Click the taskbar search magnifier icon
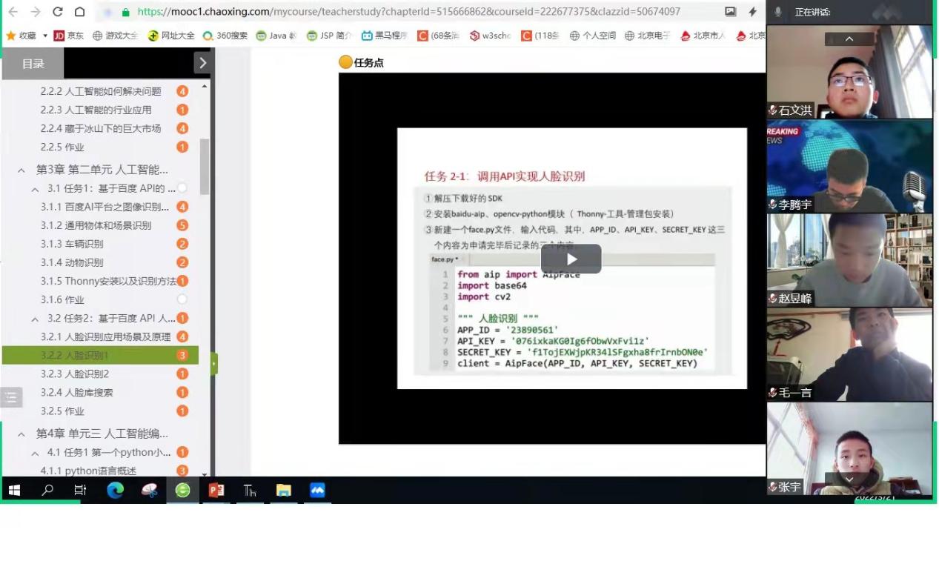Image resolution: width=939 pixels, height=561 pixels. coord(47,490)
